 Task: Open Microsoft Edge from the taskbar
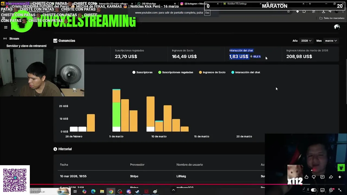point(93,192)
